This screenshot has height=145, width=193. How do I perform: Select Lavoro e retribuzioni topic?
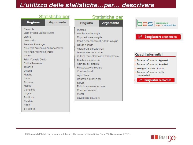[88, 98]
